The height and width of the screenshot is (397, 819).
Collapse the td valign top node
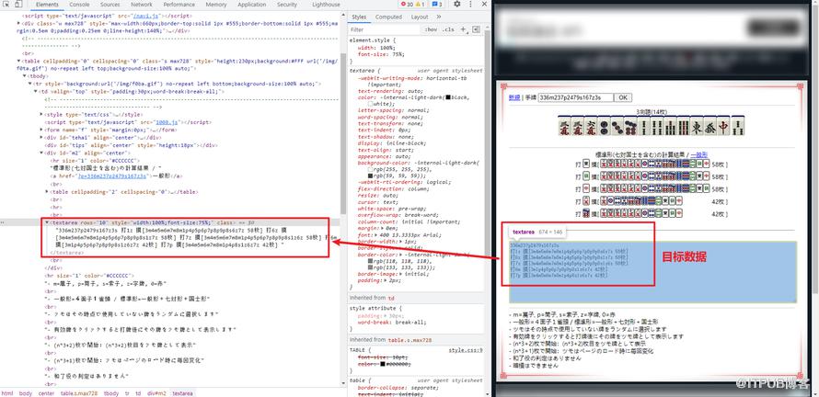click(x=36, y=91)
